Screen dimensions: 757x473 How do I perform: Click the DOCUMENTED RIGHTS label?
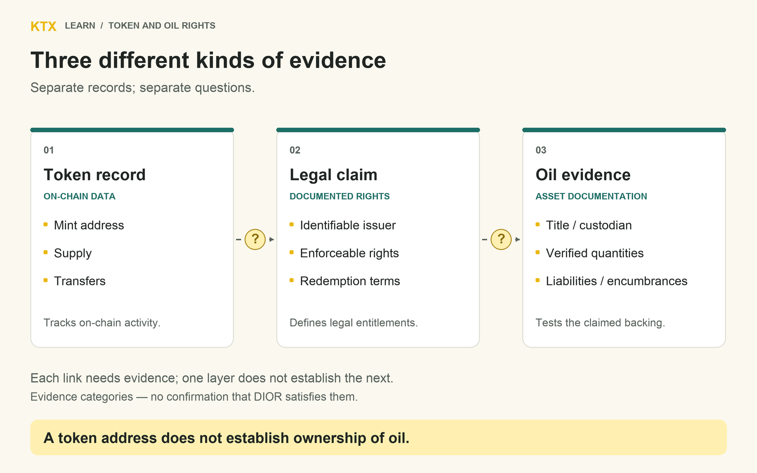pos(340,196)
